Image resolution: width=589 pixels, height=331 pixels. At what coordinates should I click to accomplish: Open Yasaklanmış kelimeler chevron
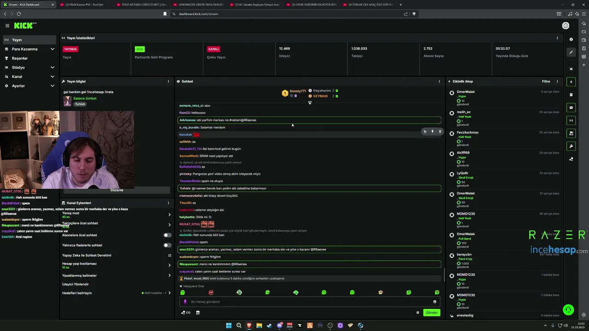169,275
